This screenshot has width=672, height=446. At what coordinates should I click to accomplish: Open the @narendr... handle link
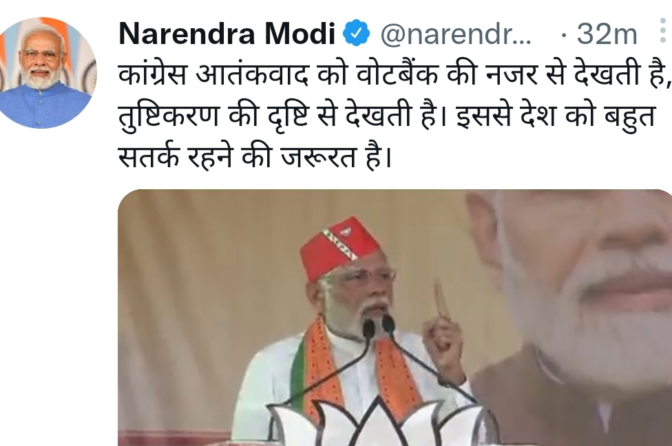click(x=456, y=34)
